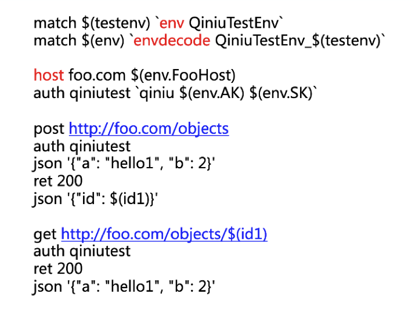This screenshot has height=312, width=415.
Task: Click 'match $(env)' on the second line
Action: pyautogui.click(x=79, y=41)
